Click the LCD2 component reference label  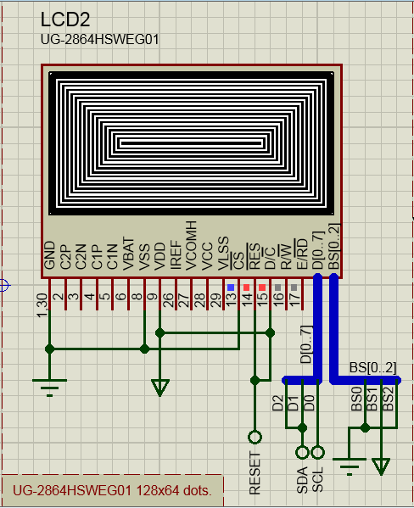click(x=64, y=20)
